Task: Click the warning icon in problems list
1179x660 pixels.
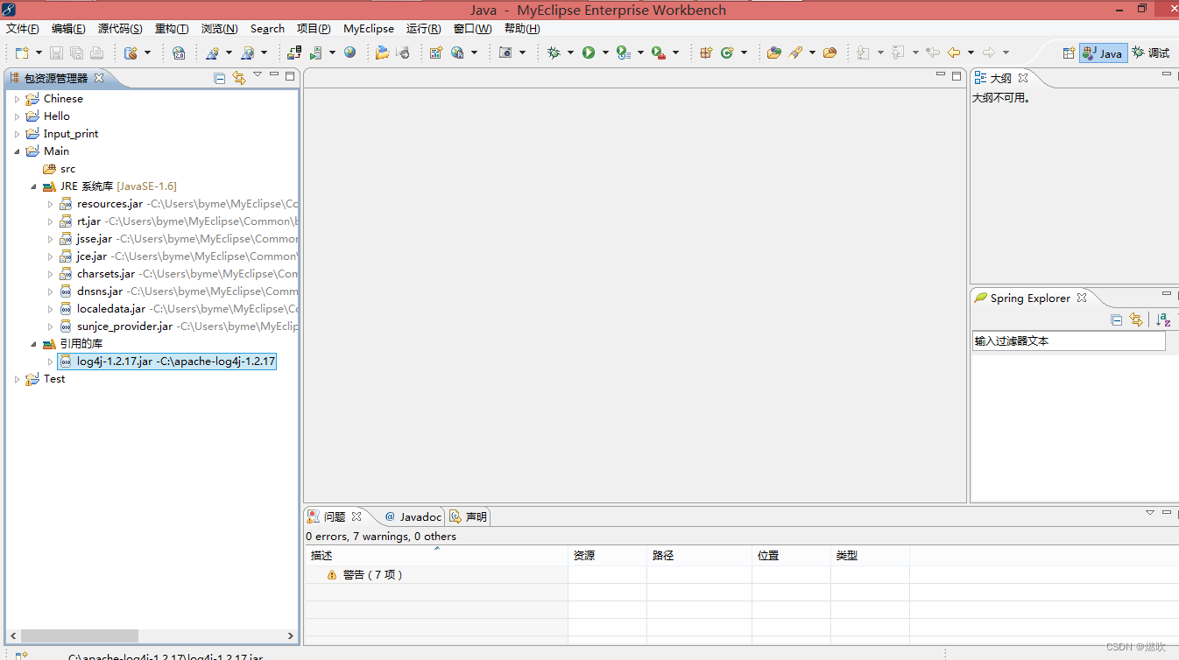Action: pyautogui.click(x=332, y=575)
